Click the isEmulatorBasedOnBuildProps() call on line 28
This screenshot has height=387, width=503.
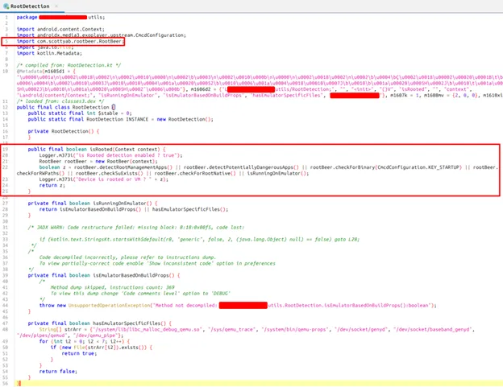coord(101,209)
